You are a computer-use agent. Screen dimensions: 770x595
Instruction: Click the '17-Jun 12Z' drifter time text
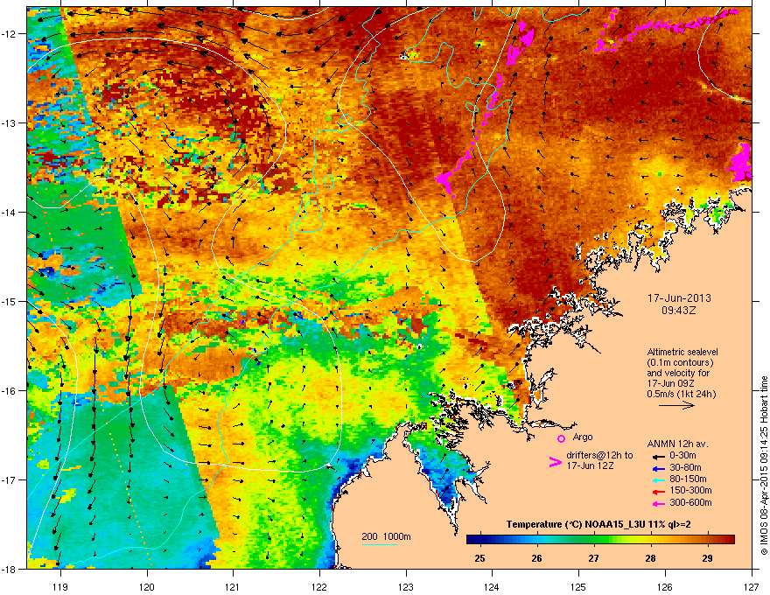tap(589, 465)
